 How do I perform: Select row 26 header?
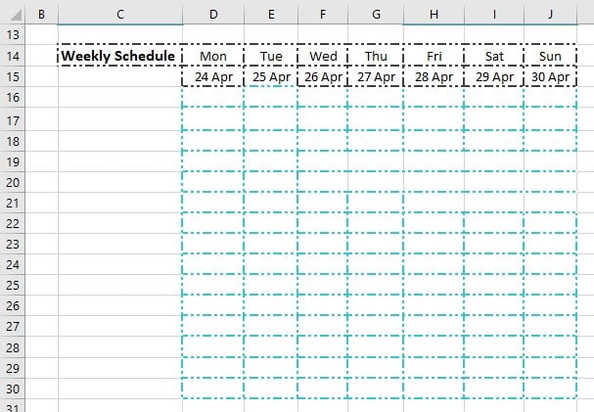point(13,305)
